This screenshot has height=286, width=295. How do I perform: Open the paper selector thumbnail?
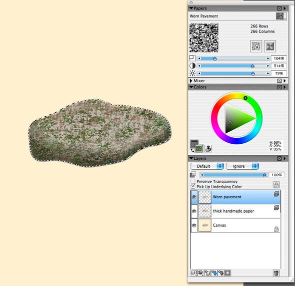pos(281,16)
